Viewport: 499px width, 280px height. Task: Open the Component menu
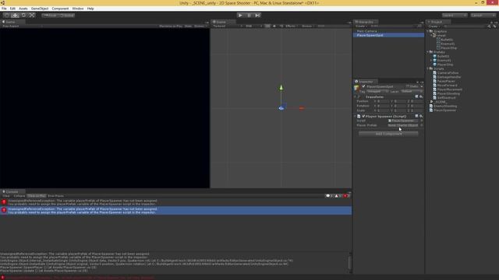tap(60, 9)
